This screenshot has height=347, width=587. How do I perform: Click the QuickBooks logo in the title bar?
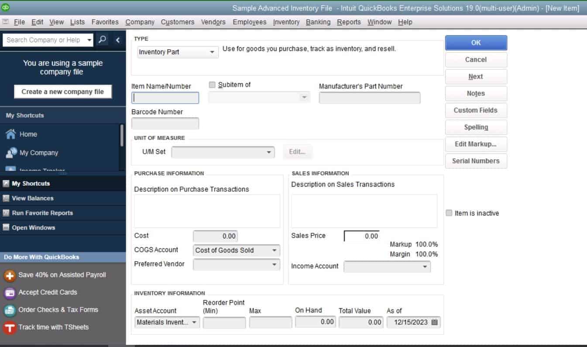(x=6, y=7)
